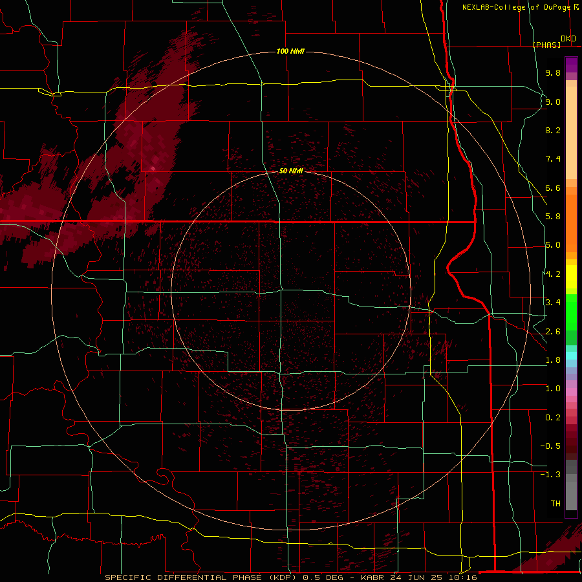Pick the cyan band of the colorbar
Screen dimensions: 582x582
(x=571, y=356)
